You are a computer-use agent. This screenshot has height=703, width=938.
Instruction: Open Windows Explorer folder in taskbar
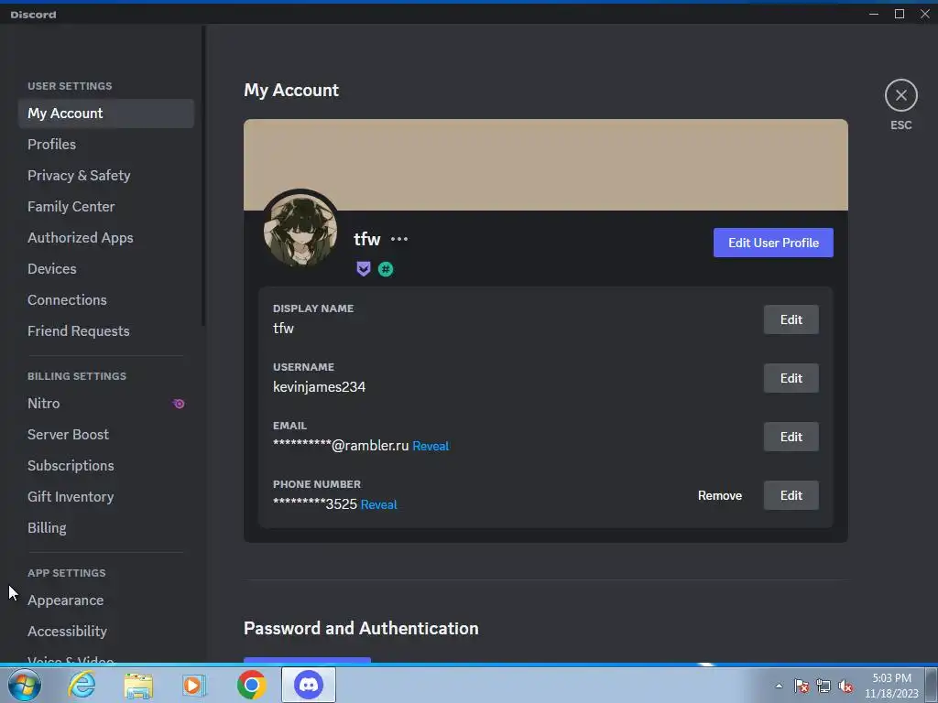point(138,685)
